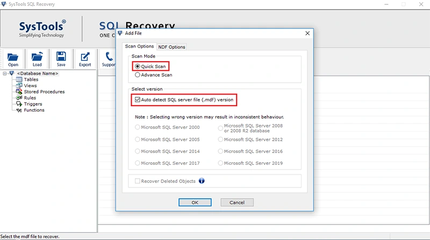Click the database node icon in tree
Screen dimensions: 430x240
11,73
